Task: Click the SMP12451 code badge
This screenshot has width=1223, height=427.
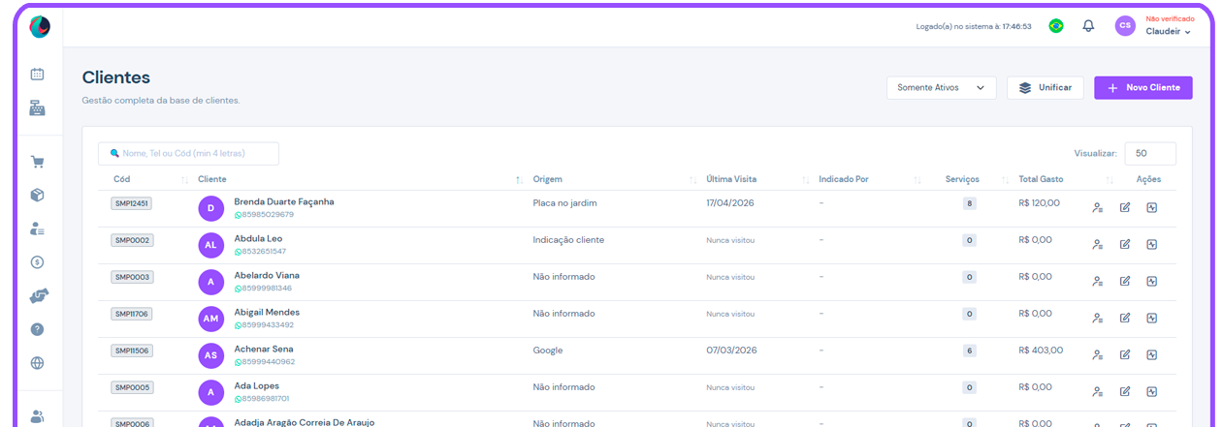Action: [x=131, y=203]
